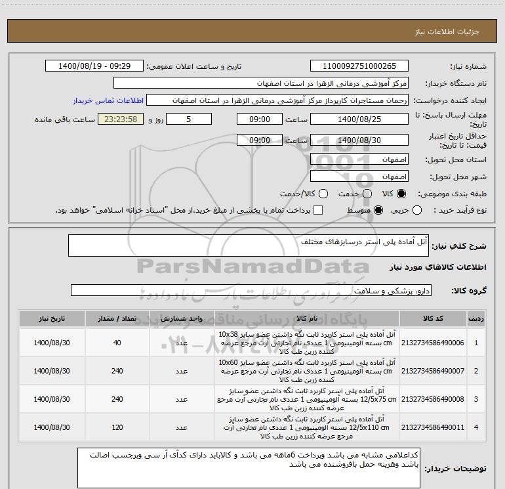Screen dimensions: 505x489
Task: Click quantity 40 in row 1
Action: 117,343
